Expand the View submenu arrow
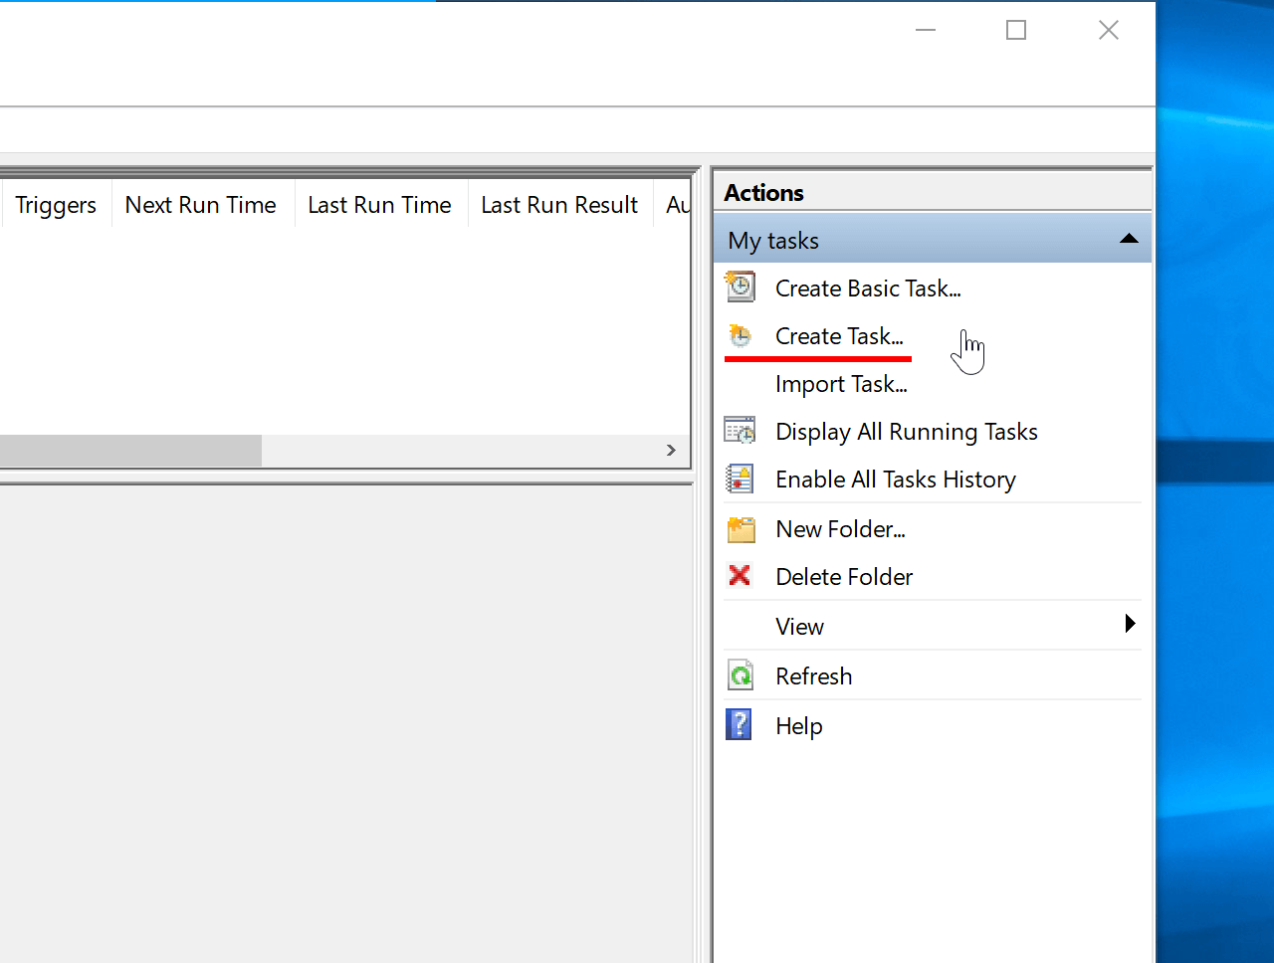This screenshot has height=963, width=1274. 1130,625
